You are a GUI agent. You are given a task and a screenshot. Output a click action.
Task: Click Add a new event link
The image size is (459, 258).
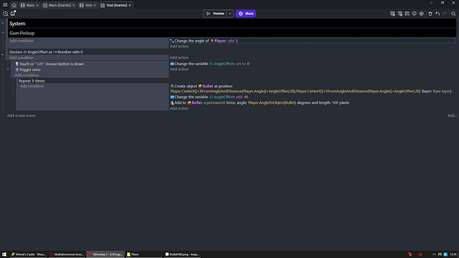tap(21, 116)
